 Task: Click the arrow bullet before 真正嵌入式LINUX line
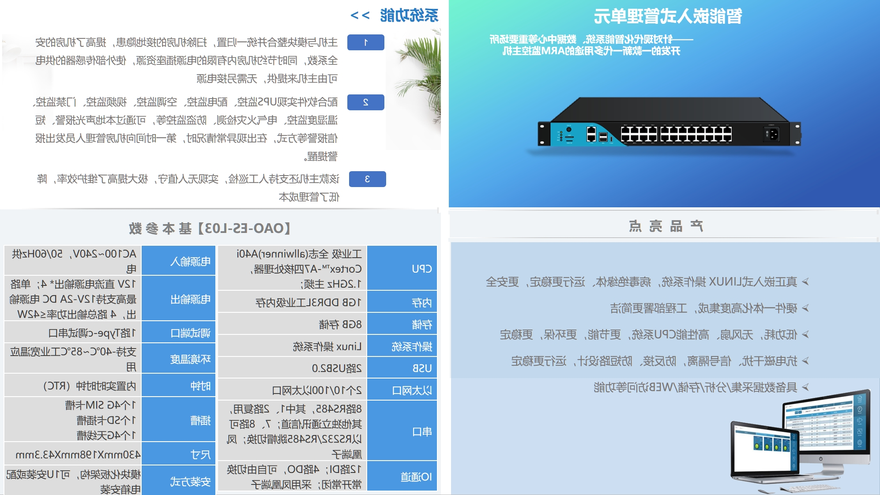point(805,281)
